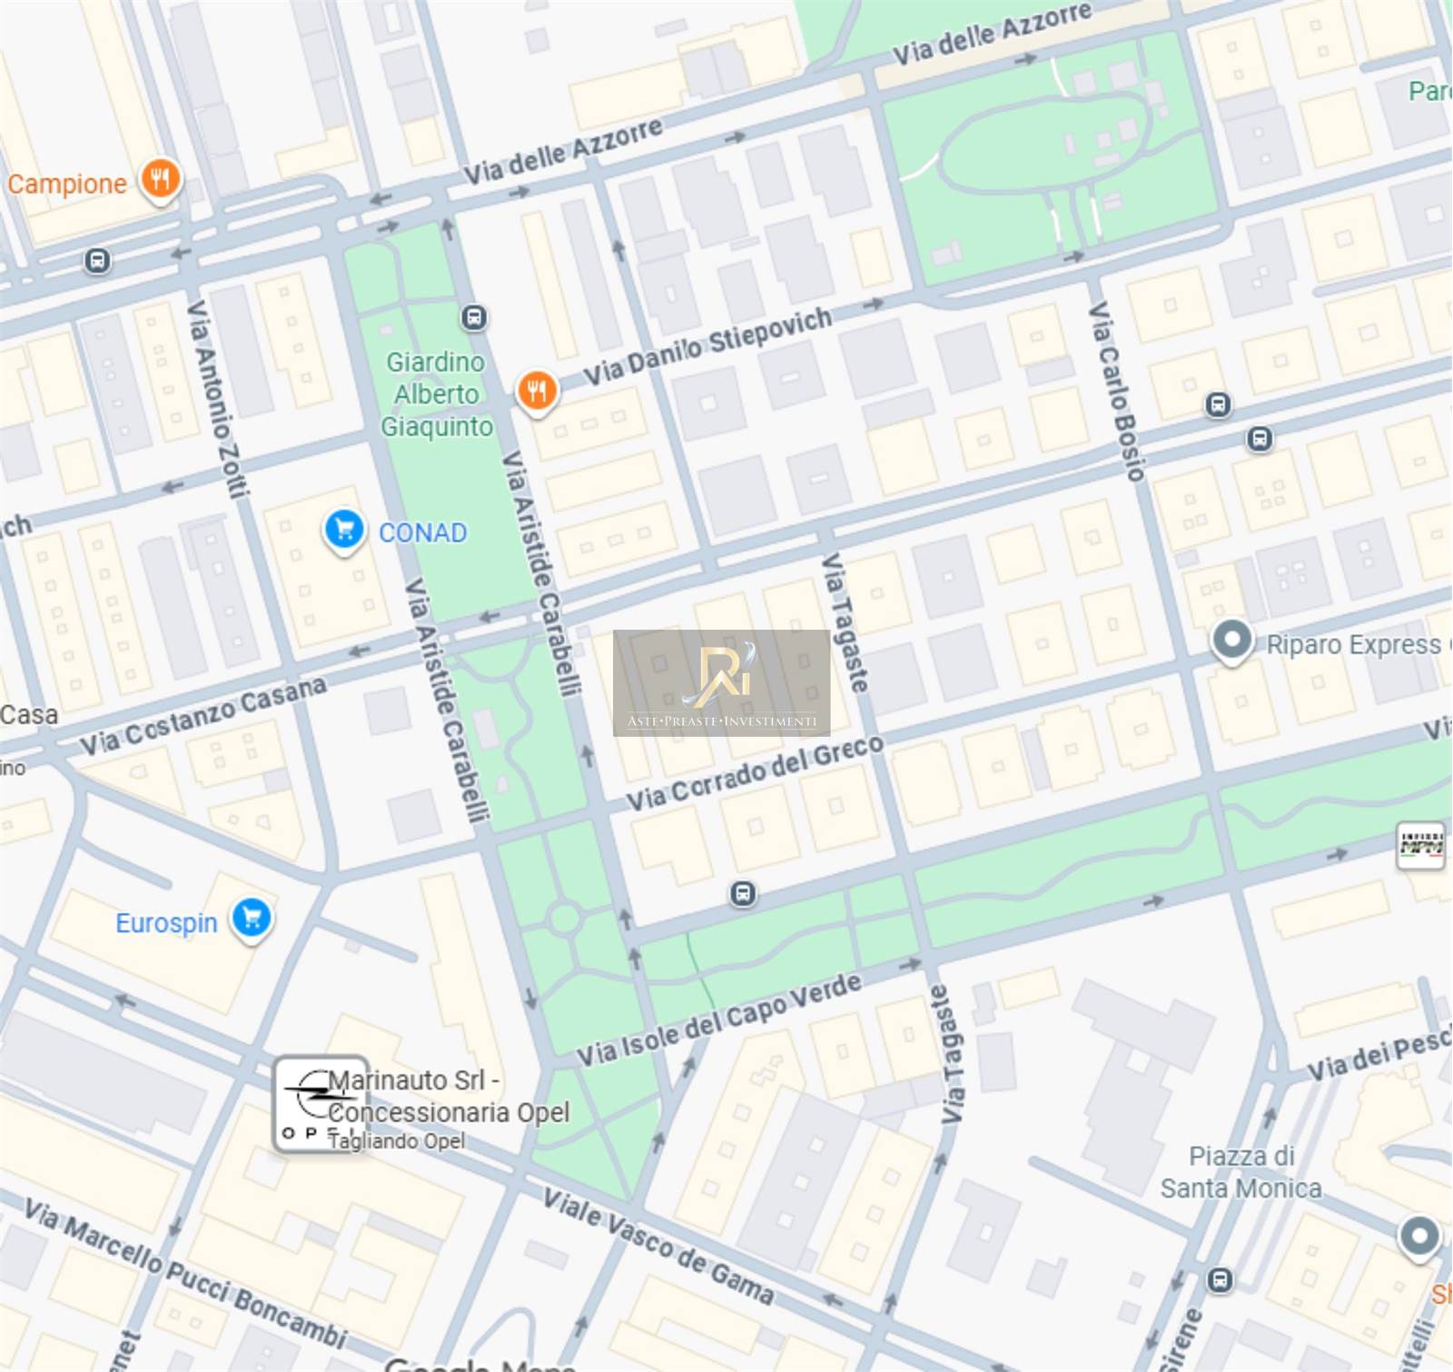Image resolution: width=1453 pixels, height=1372 pixels.
Task: Select the bus stop icon beside Giardino Alberto Giaquinto
Action: [x=473, y=317]
